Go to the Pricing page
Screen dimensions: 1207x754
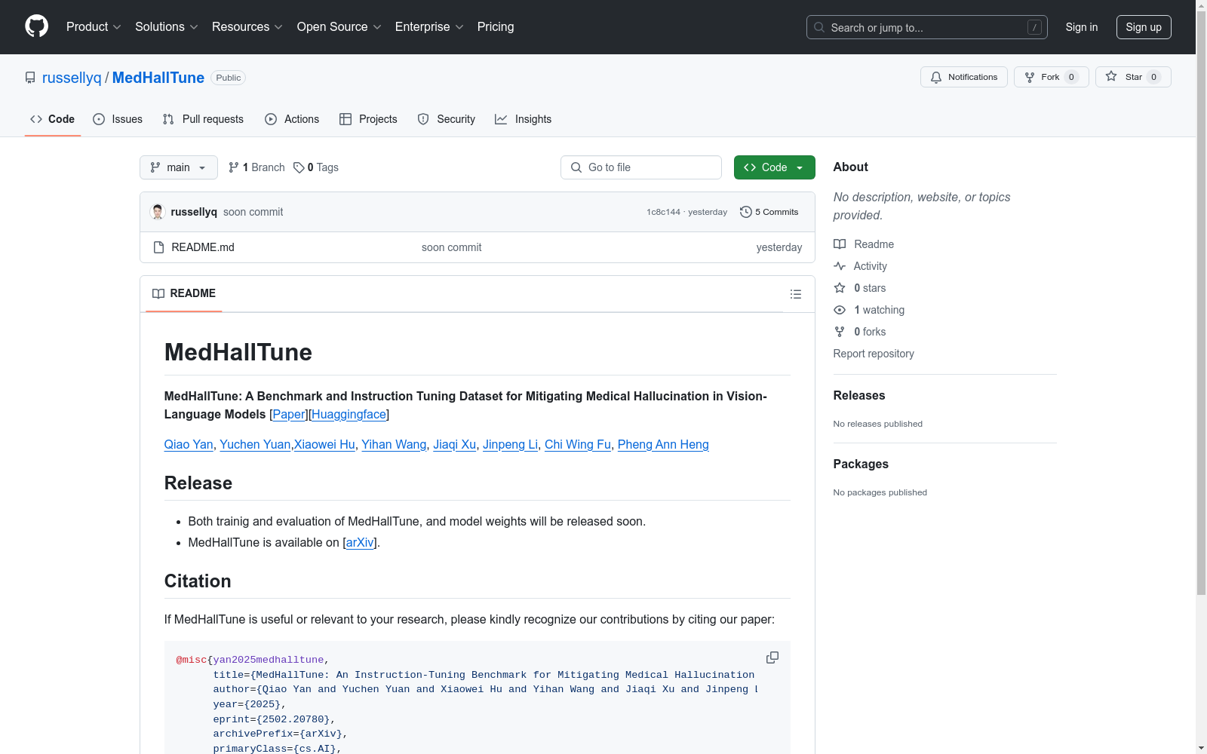pyautogui.click(x=496, y=27)
